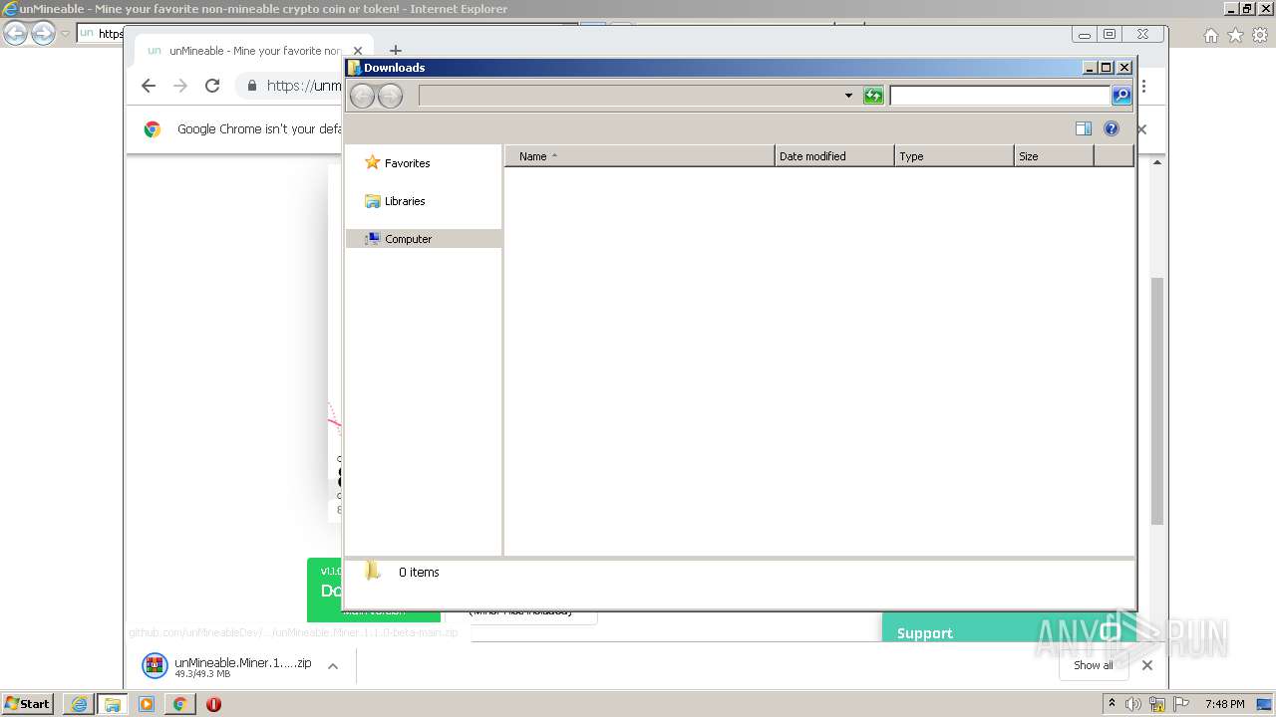
Task: Dismiss the default browser notification bar
Action: (1142, 129)
